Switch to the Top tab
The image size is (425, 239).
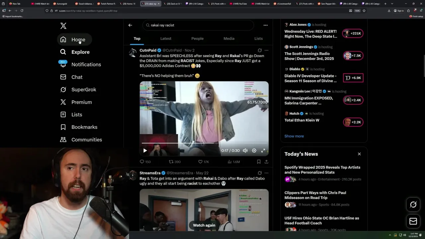click(x=137, y=39)
